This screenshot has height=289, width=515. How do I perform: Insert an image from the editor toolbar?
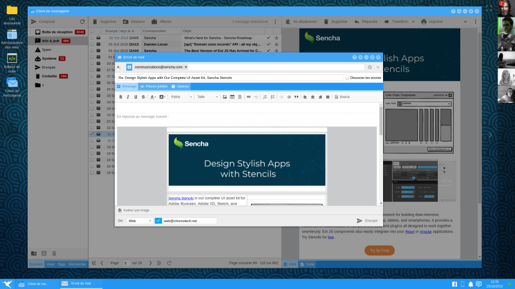point(225,97)
